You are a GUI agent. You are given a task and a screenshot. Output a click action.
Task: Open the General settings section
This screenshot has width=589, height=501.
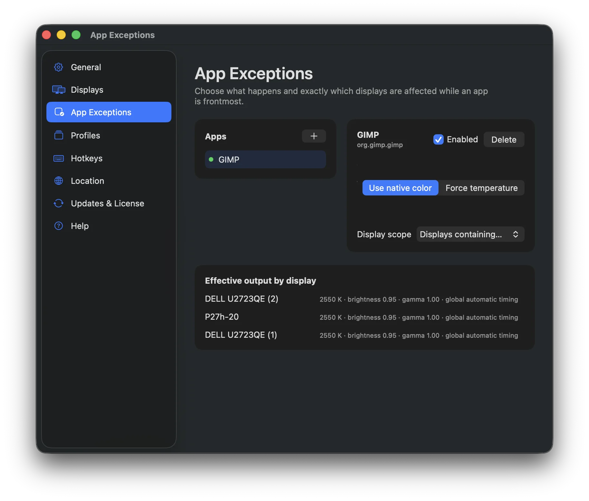pos(109,67)
